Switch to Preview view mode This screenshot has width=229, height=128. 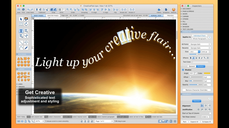(x=170, y=16)
